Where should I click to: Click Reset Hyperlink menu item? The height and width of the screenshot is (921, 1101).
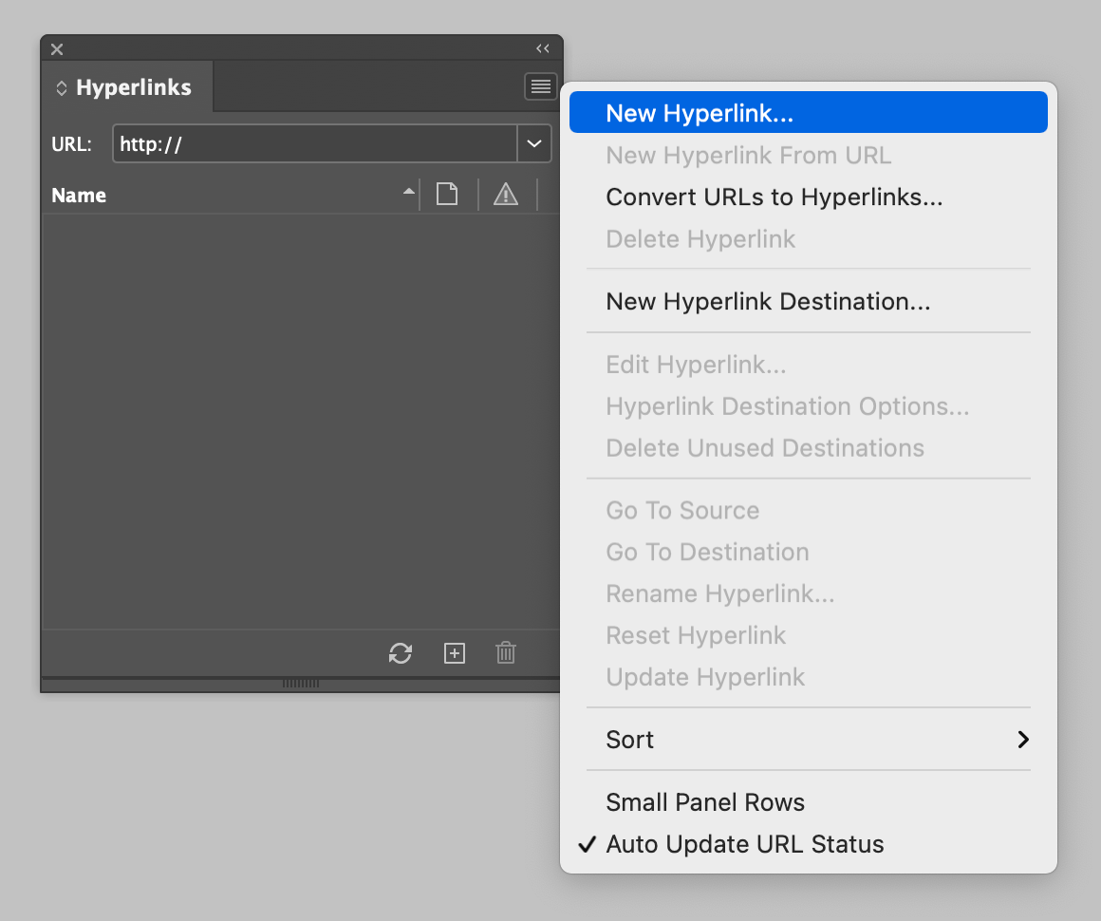pyautogui.click(x=809, y=635)
